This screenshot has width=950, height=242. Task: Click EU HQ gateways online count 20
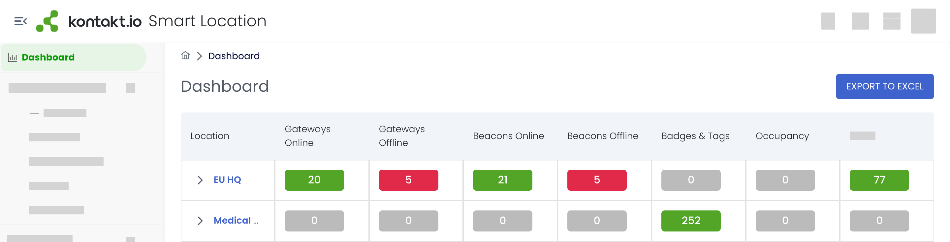pyautogui.click(x=314, y=180)
